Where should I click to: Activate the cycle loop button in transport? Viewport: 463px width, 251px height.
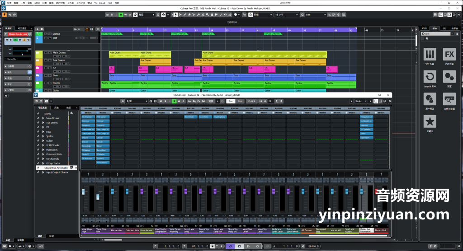tap(230, 246)
